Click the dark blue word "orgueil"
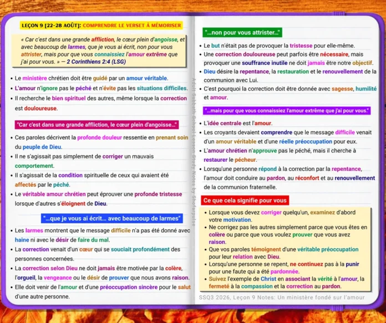This screenshot has width=386, height=323. click(26, 278)
